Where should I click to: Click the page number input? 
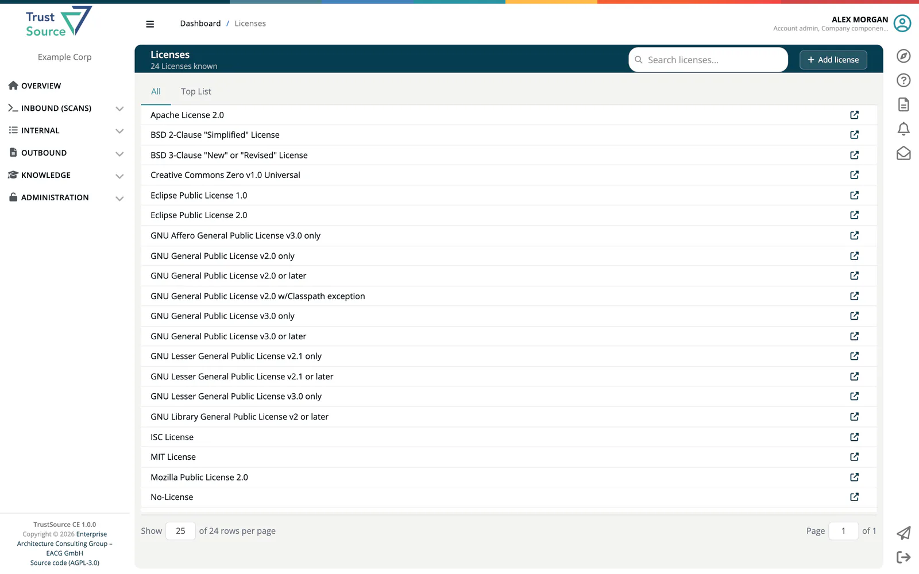click(x=843, y=531)
